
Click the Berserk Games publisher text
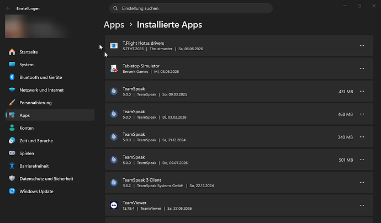click(x=135, y=72)
